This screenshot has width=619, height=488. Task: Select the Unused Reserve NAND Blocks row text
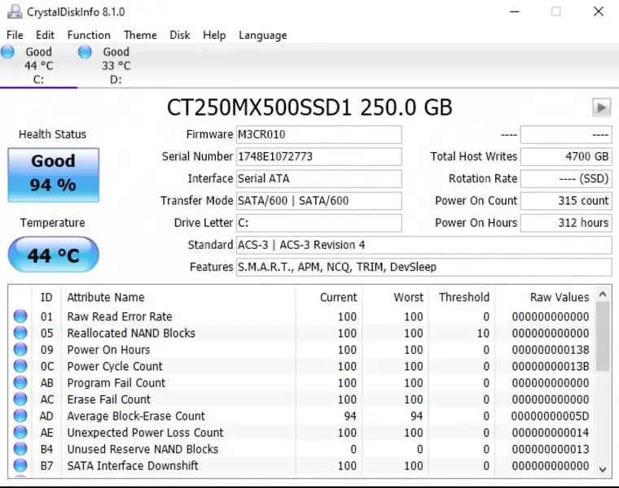click(143, 449)
